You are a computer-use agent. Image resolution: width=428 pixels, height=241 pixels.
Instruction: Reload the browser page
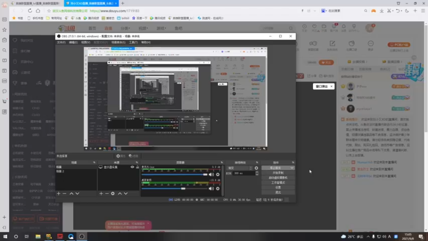pos(30,11)
